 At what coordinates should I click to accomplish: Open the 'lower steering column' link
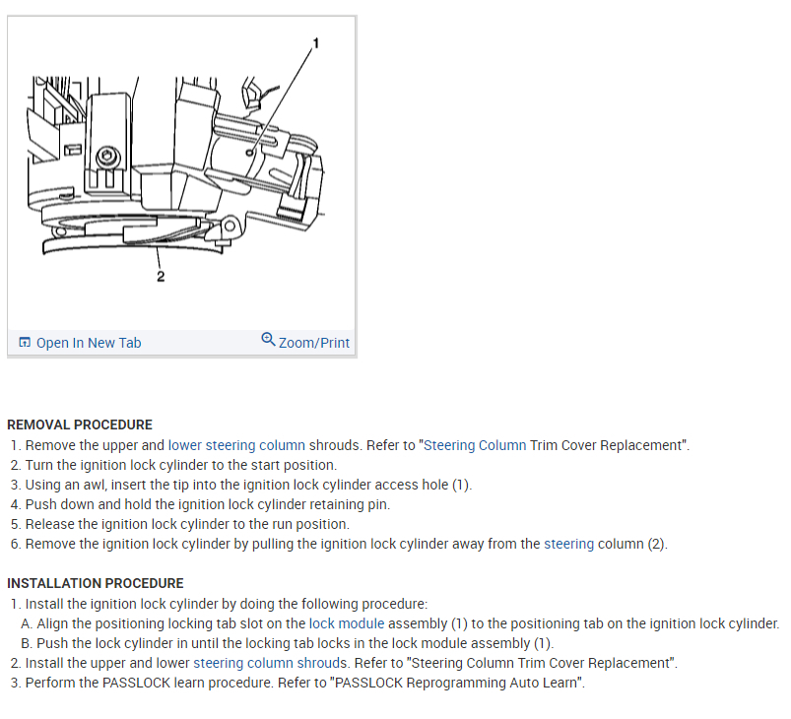pyautogui.click(x=236, y=445)
